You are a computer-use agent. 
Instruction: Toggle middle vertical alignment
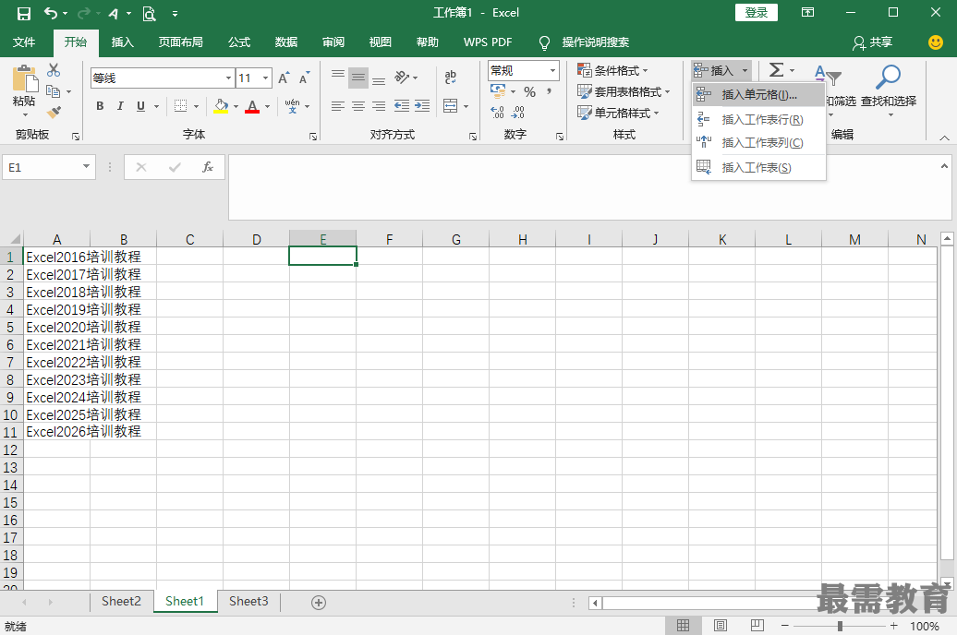pos(358,78)
